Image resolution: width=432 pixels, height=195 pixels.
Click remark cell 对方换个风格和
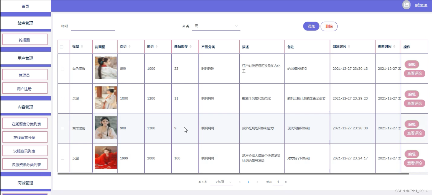[298, 158]
